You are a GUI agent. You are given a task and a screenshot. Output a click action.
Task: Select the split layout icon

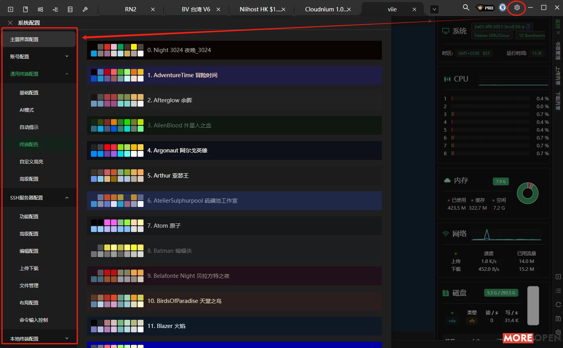click(40, 9)
